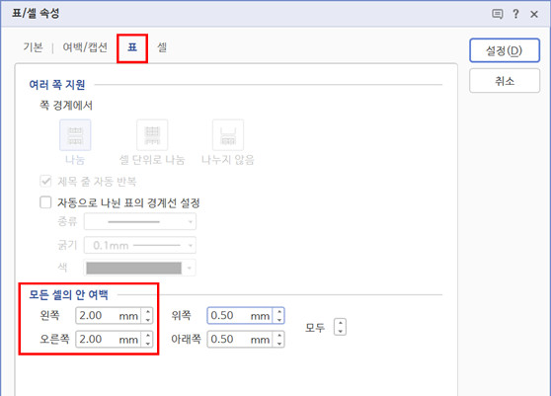Viewport: 551px width, 396px height.
Task: Open the 여백/캡션 tab
Action: click(x=85, y=47)
